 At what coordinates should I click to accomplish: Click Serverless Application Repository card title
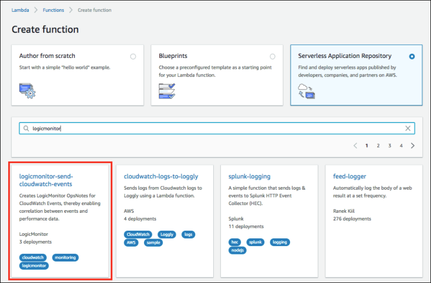coord(345,56)
